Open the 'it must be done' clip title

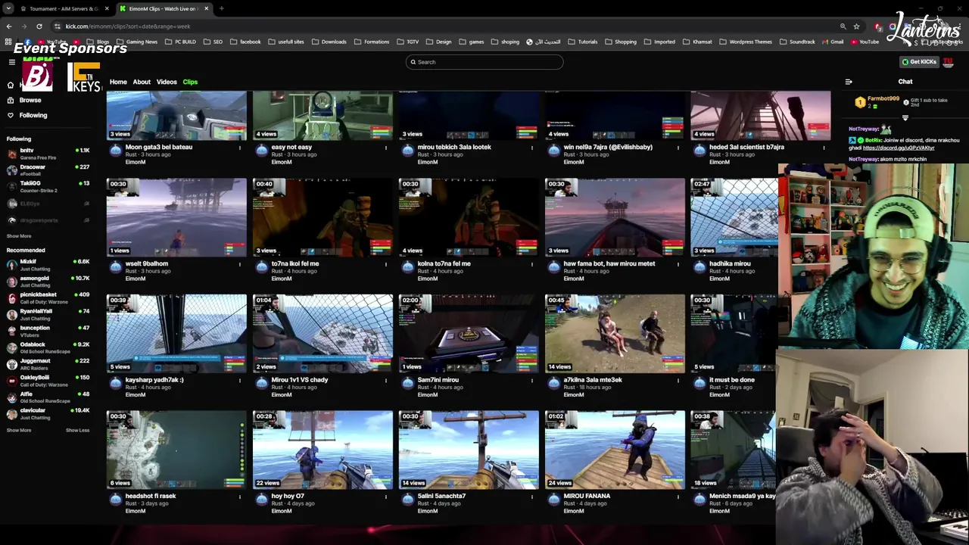[x=732, y=380]
